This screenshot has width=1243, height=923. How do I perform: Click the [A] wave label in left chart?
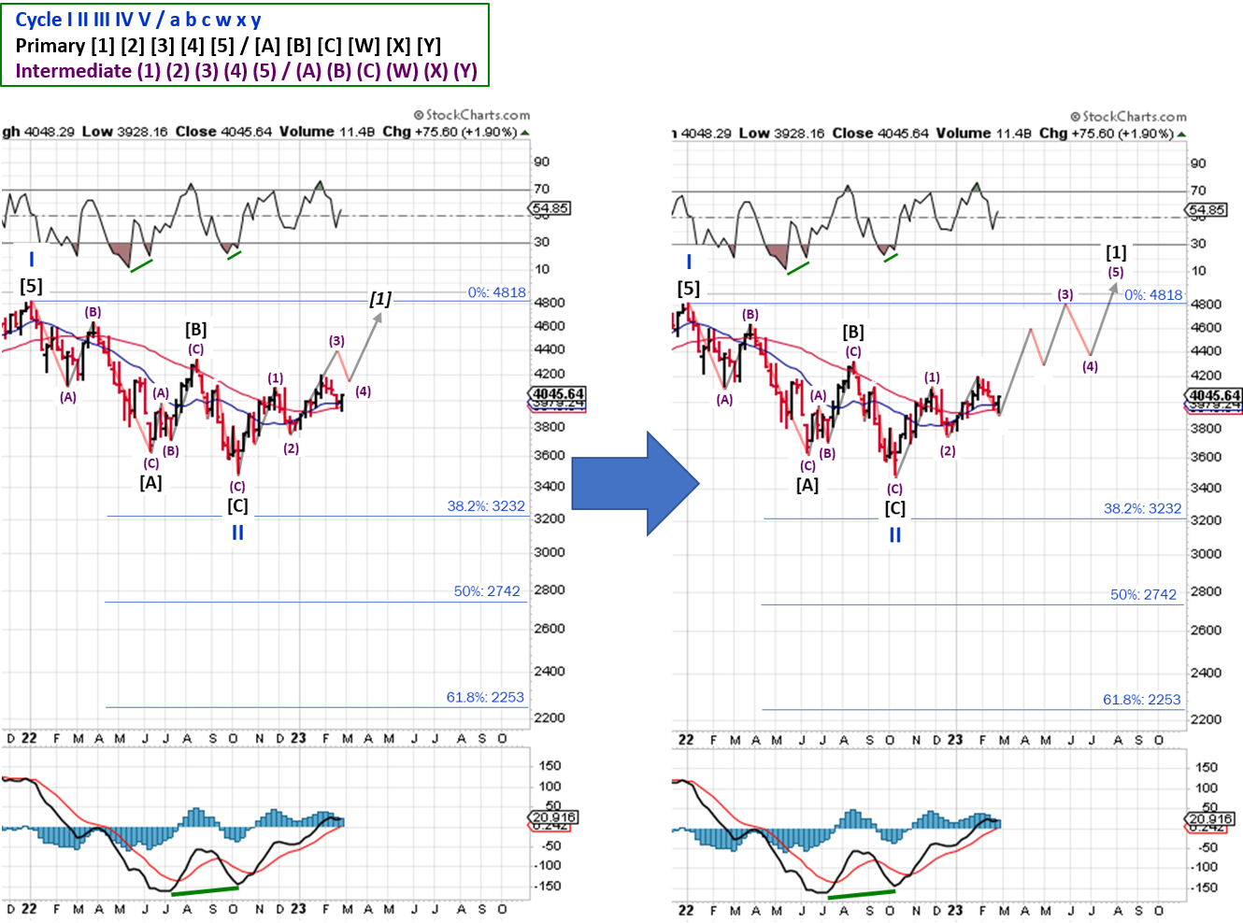150,483
